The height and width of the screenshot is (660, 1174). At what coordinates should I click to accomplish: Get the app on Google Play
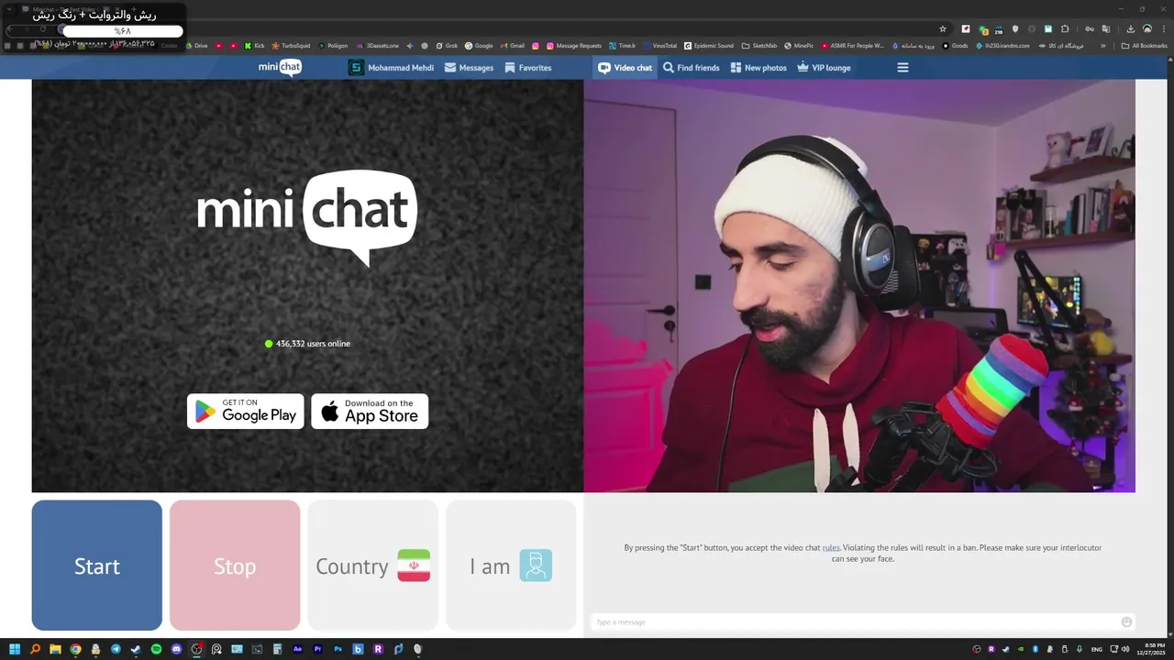point(246,412)
